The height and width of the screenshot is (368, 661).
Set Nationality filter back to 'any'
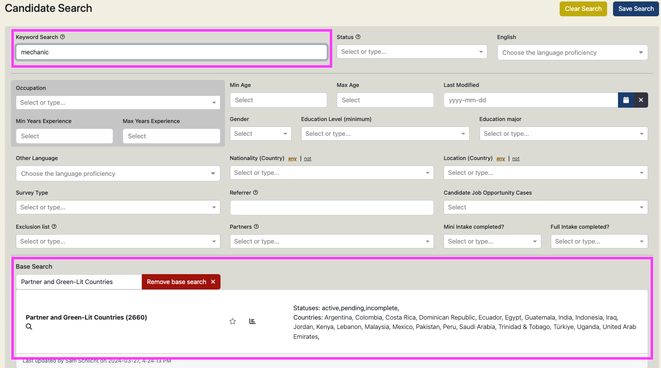(292, 158)
